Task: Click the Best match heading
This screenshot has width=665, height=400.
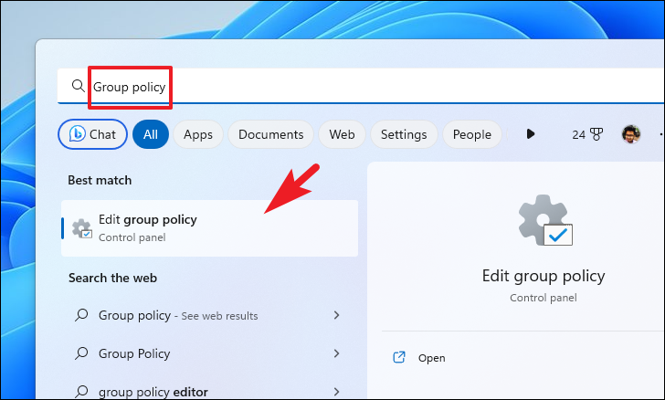Action: coord(100,180)
